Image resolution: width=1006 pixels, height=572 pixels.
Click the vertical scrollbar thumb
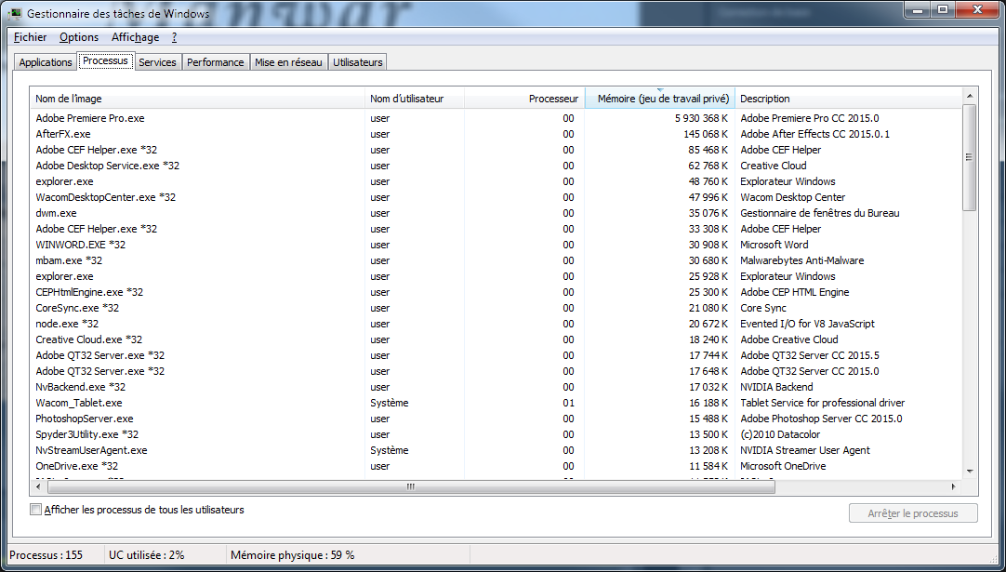coord(970,157)
